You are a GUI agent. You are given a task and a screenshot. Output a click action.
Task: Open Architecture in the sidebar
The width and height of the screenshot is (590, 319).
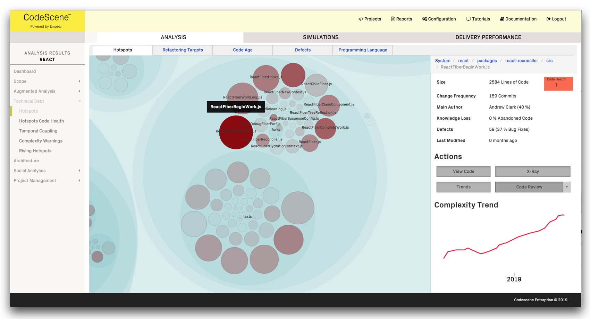click(x=26, y=161)
